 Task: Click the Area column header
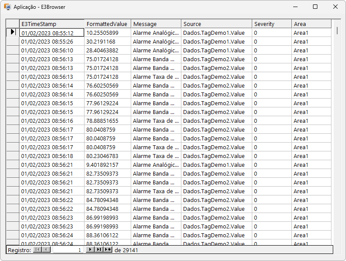[x=311, y=24]
